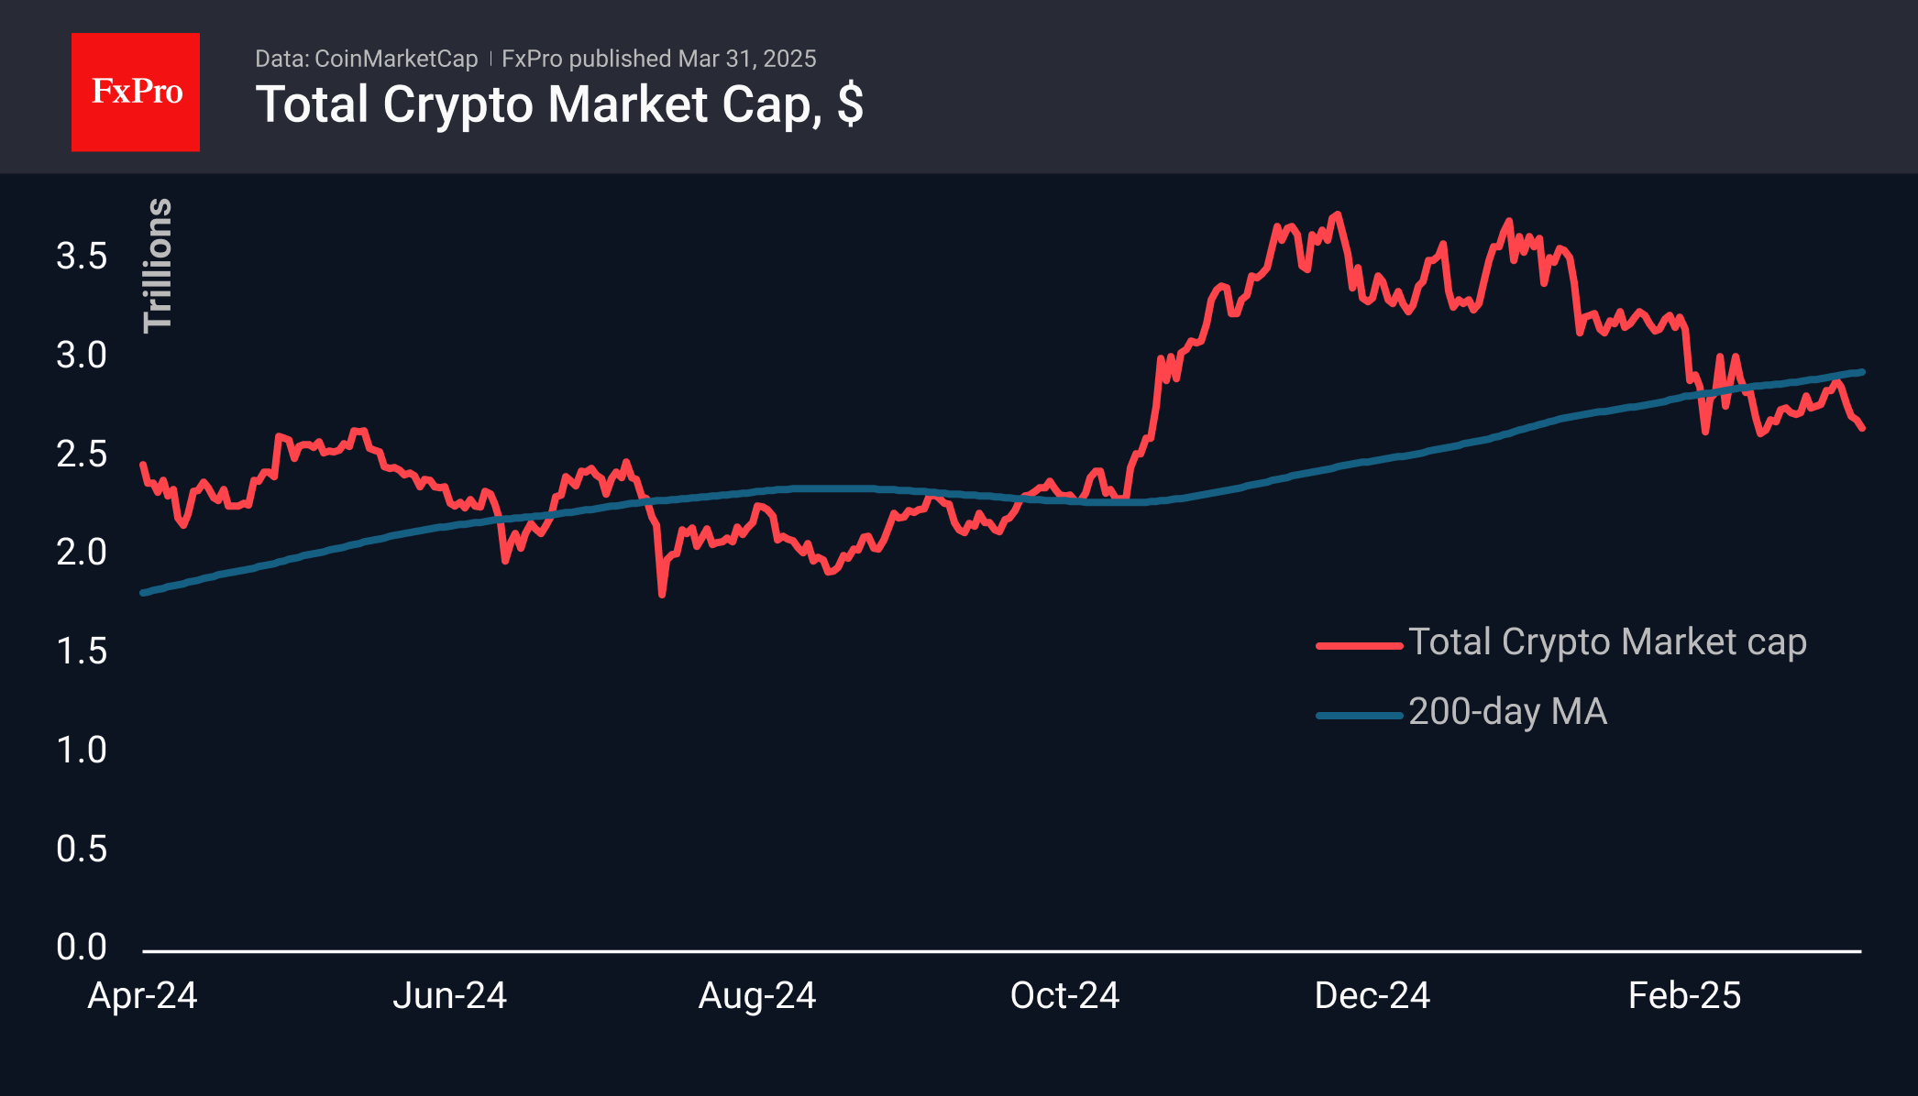Click the 3.0 y-axis tick label
1918x1096 pixels.
(x=82, y=356)
